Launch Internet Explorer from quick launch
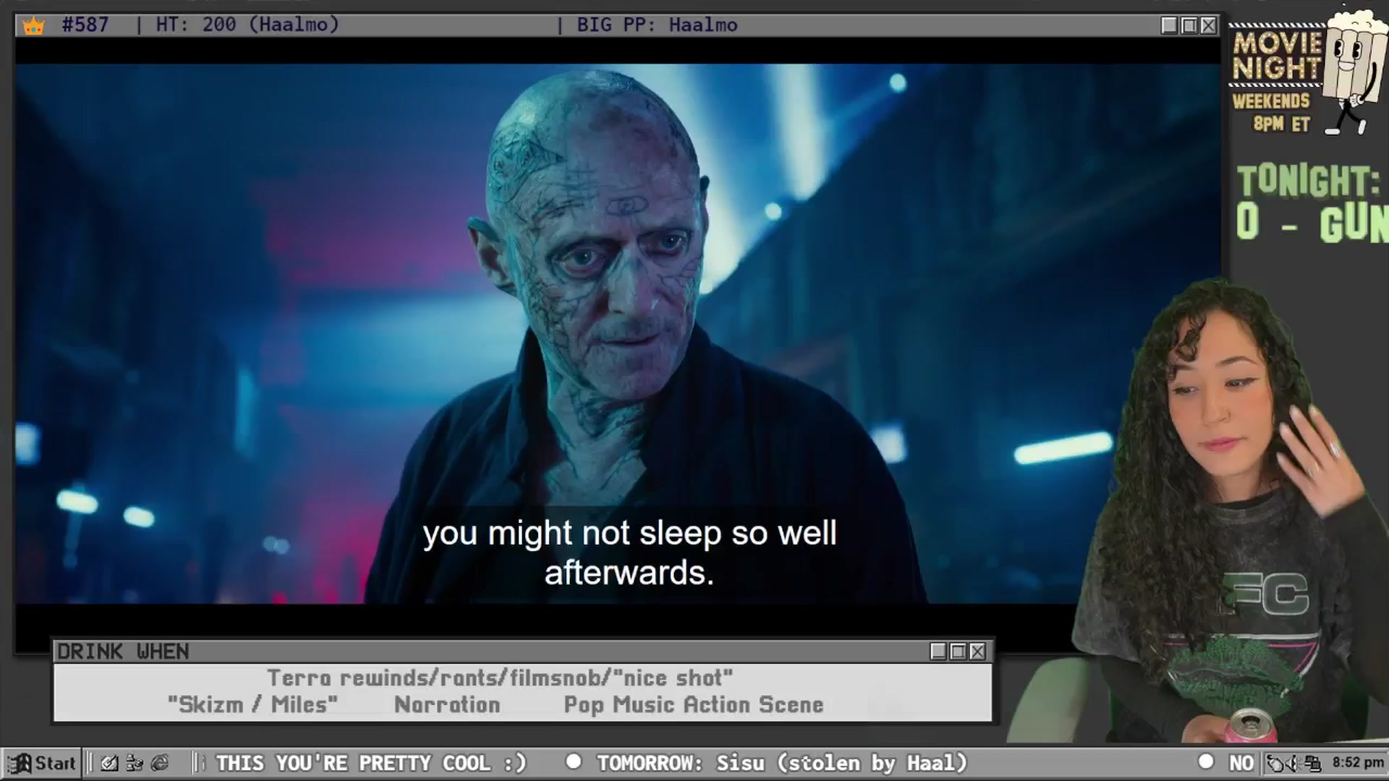This screenshot has width=1389, height=781. 160,763
